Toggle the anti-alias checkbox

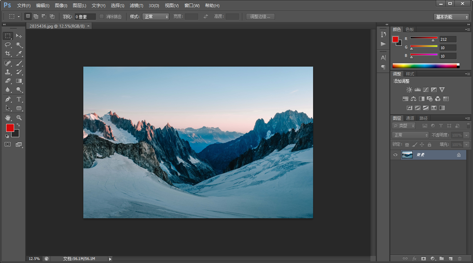(x=102, y=16)
